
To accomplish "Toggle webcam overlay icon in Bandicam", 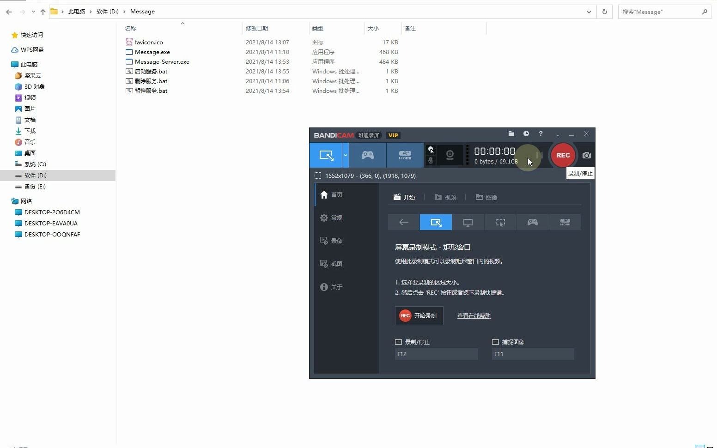I will (450, 155).
